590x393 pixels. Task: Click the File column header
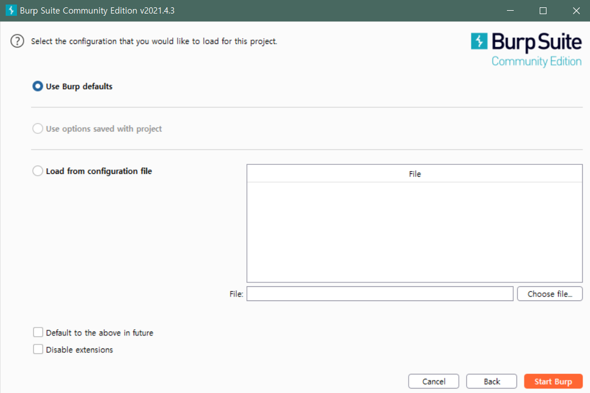coord(415,174)
